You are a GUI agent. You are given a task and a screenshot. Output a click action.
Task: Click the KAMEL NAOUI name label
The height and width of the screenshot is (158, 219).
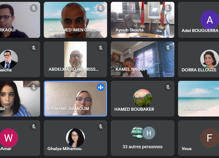point(130,69)
